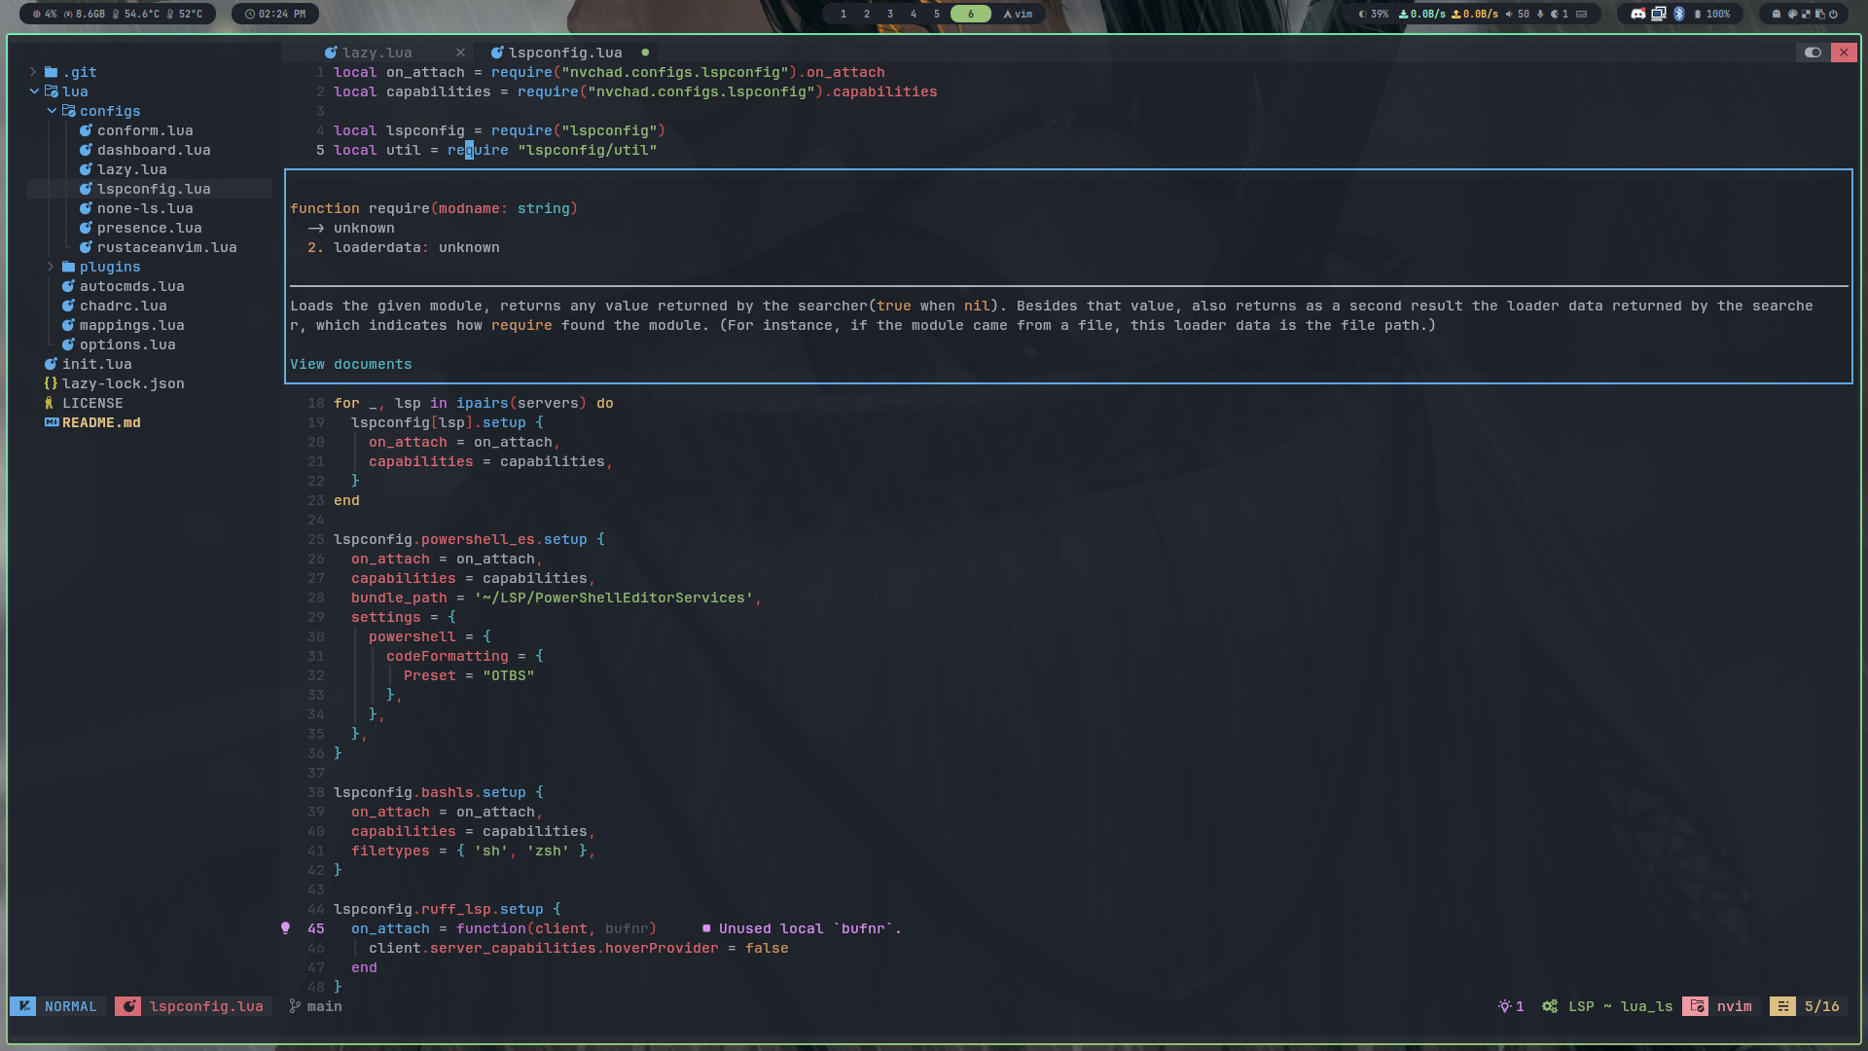The width and height of the screenshot is (1868, 1051).
Task: Expand the .git folder chevron
Action: coord(33,72)
